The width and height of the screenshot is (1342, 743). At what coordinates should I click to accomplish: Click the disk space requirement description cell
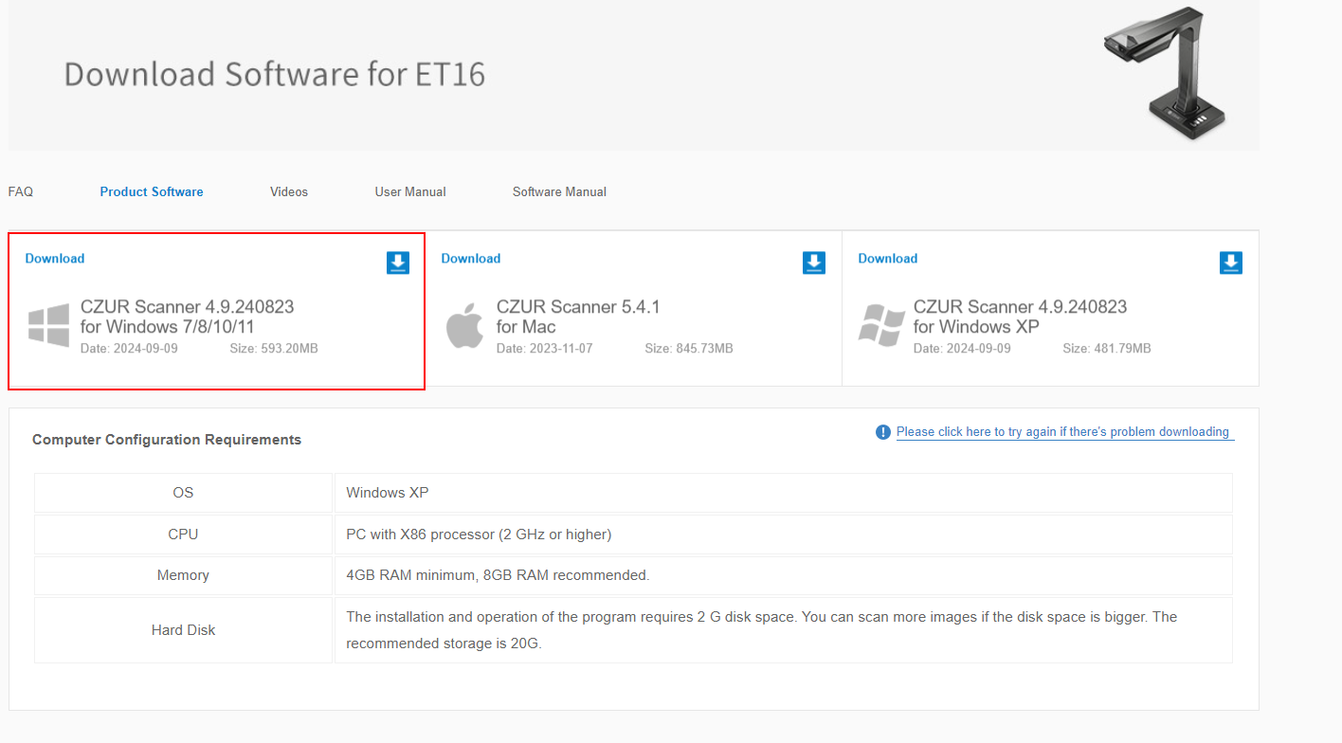point(783,630)
